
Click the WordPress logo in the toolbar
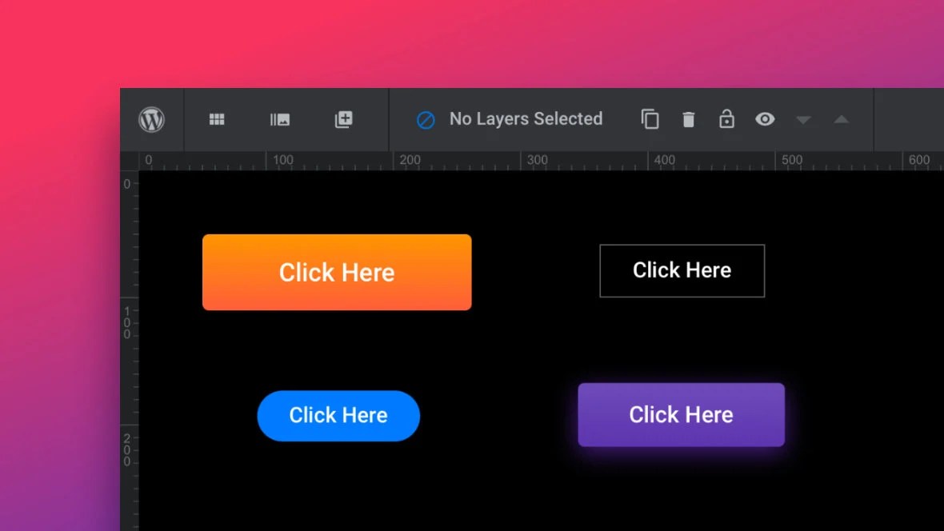point(151,120)
